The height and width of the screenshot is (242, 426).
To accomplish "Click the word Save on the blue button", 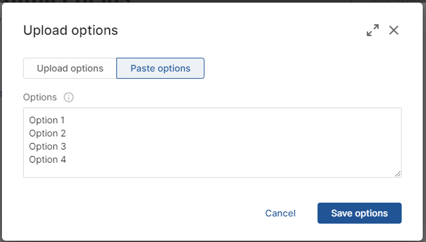I will (x=342, y=213).
